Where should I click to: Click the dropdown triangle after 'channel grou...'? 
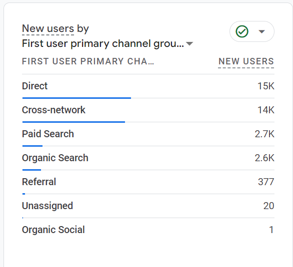(189, 44)
